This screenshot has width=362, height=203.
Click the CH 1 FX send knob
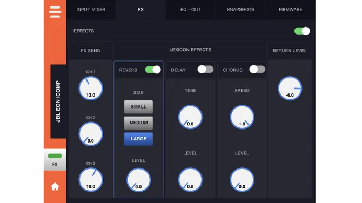(91, 88)
